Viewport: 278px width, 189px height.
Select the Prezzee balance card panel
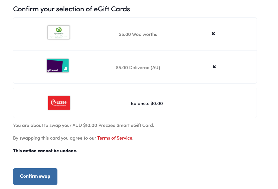click(x=135, y=103)
